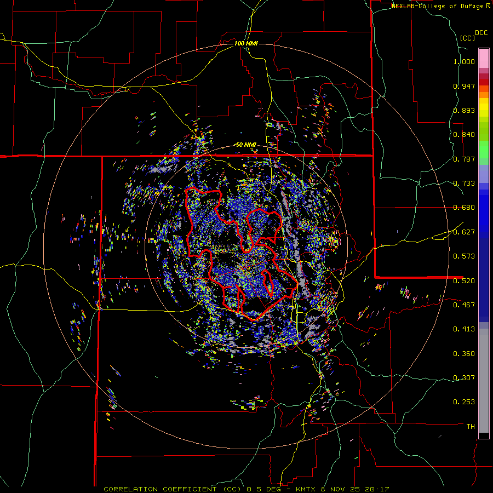Pick the bright green legend color band
The width and height of the screenshot is (493, 493).
tap(484, 150)
